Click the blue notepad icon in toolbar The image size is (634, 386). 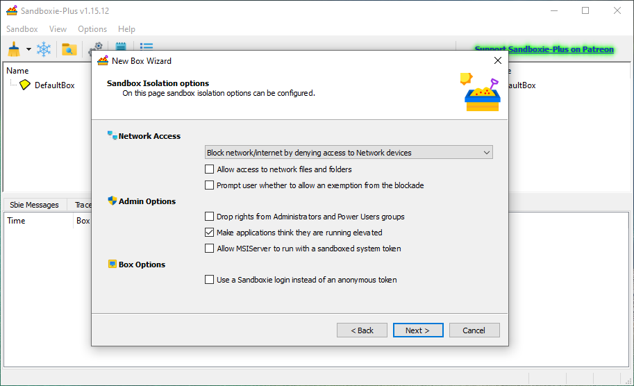tap(121, 46)
